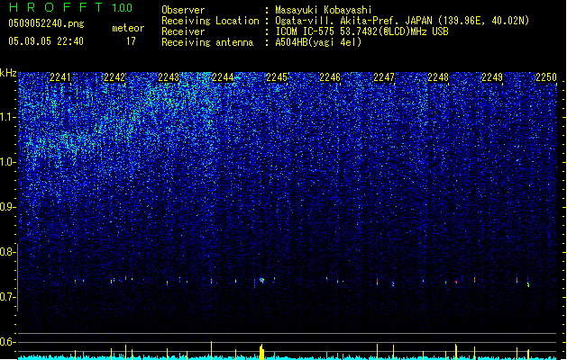Screen dimensions: 567x360
Task: Click the Receiver label
Action: click(x=183, y=31)
